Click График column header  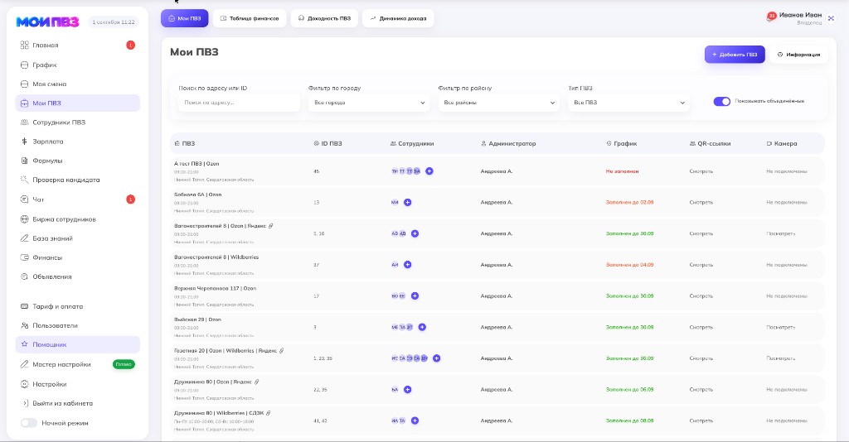[x=622, y=144]
